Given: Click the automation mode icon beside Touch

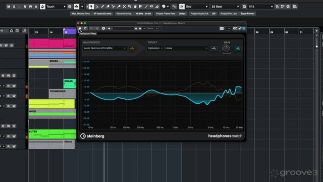Looking at the screenshot, I should 42,7.
